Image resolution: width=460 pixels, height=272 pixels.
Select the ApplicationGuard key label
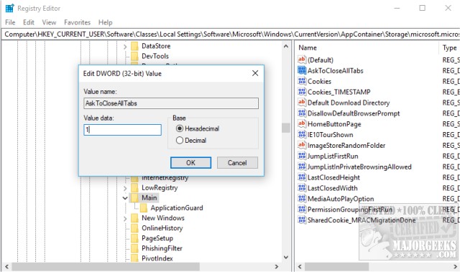pyautogui.click(x=177, y=208)
